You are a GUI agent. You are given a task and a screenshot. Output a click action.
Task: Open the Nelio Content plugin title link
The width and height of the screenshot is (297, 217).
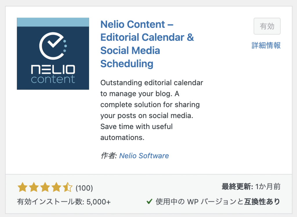[147, 44]
